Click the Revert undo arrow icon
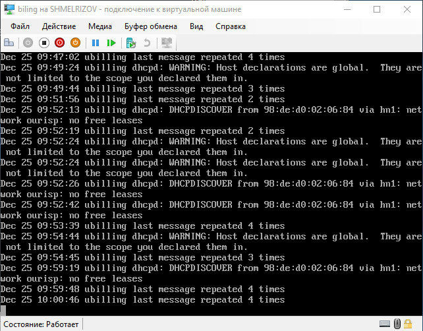 (x=147, y=43)
